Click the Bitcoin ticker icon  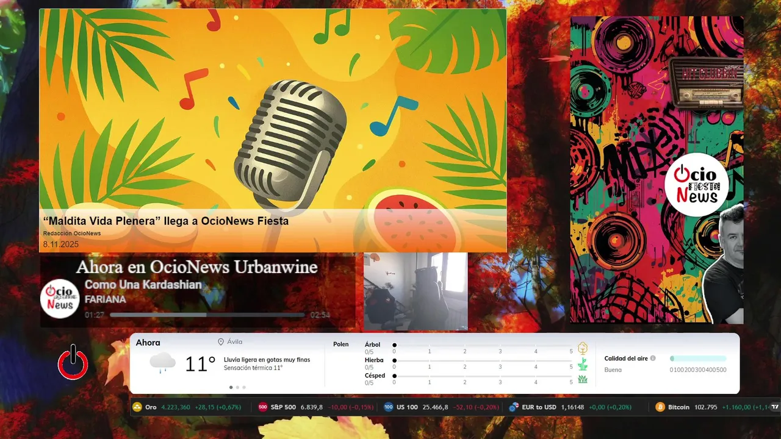(x=660, y=407)
